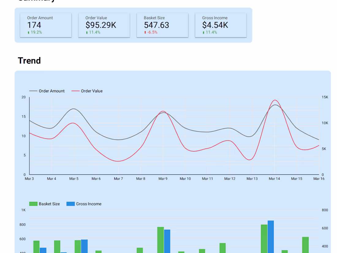Image resolution: width=337 pixels, height=253 pixels.
Task: Toggle Basket Size bars from the legend
Action: coord(50,204)
